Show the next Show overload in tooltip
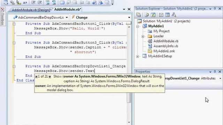 point(49,77)
